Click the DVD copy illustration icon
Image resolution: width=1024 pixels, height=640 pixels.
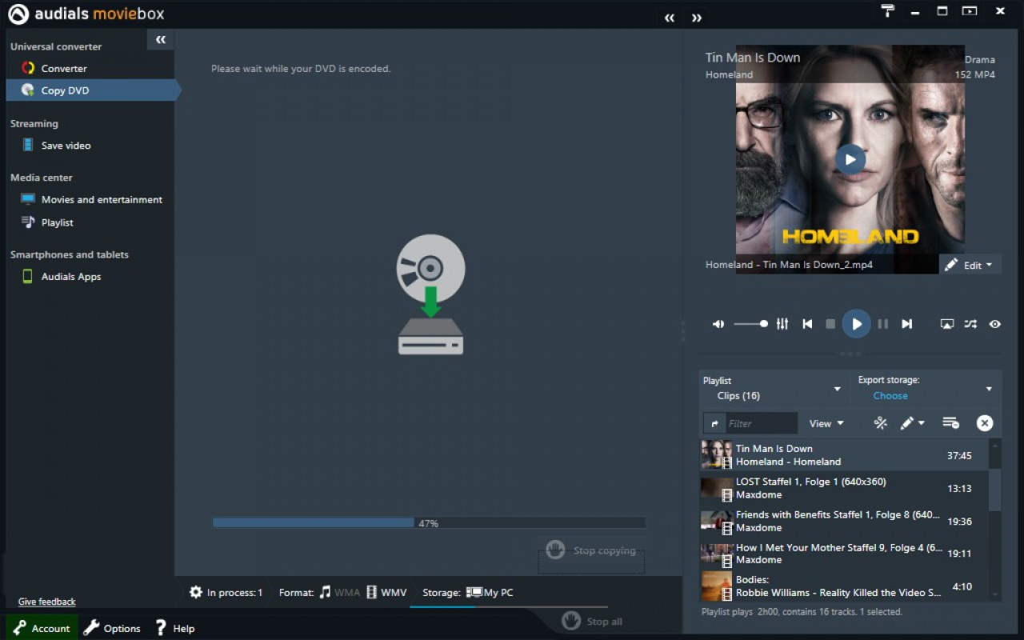pyautogui.click(x=430, y=294)
